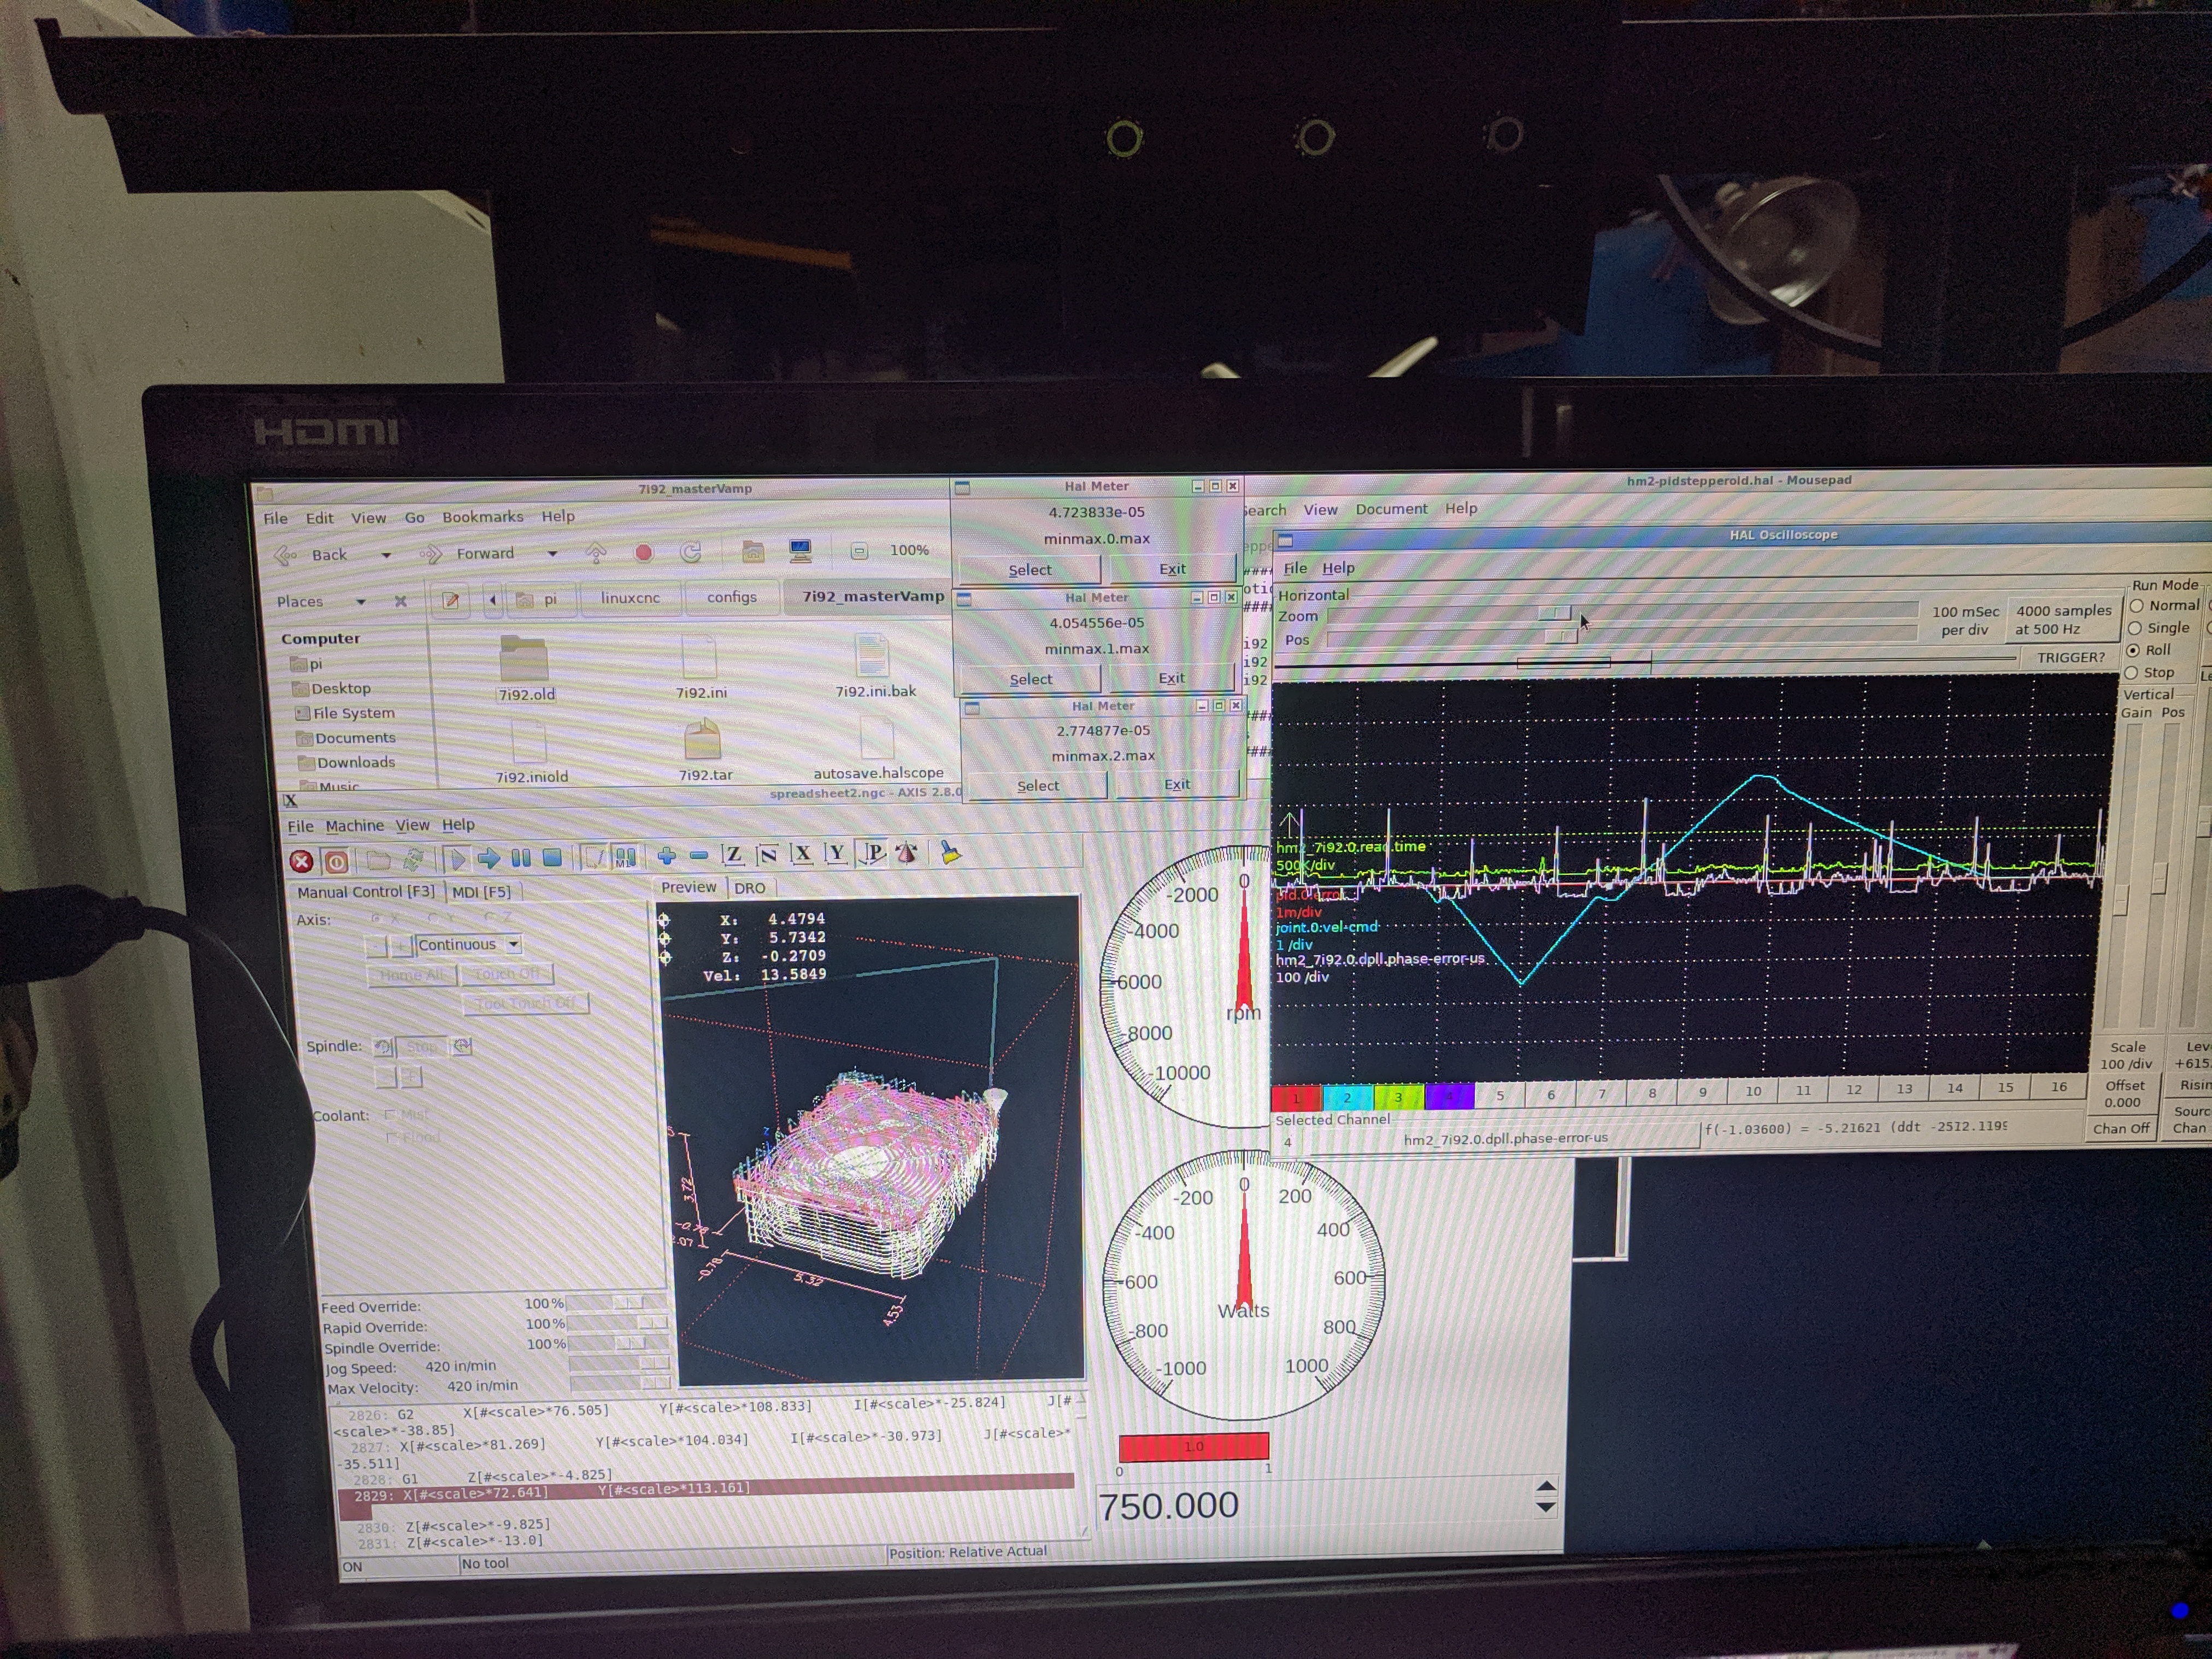
Task: Switch to DRO tab
Action: pos(749,888)
